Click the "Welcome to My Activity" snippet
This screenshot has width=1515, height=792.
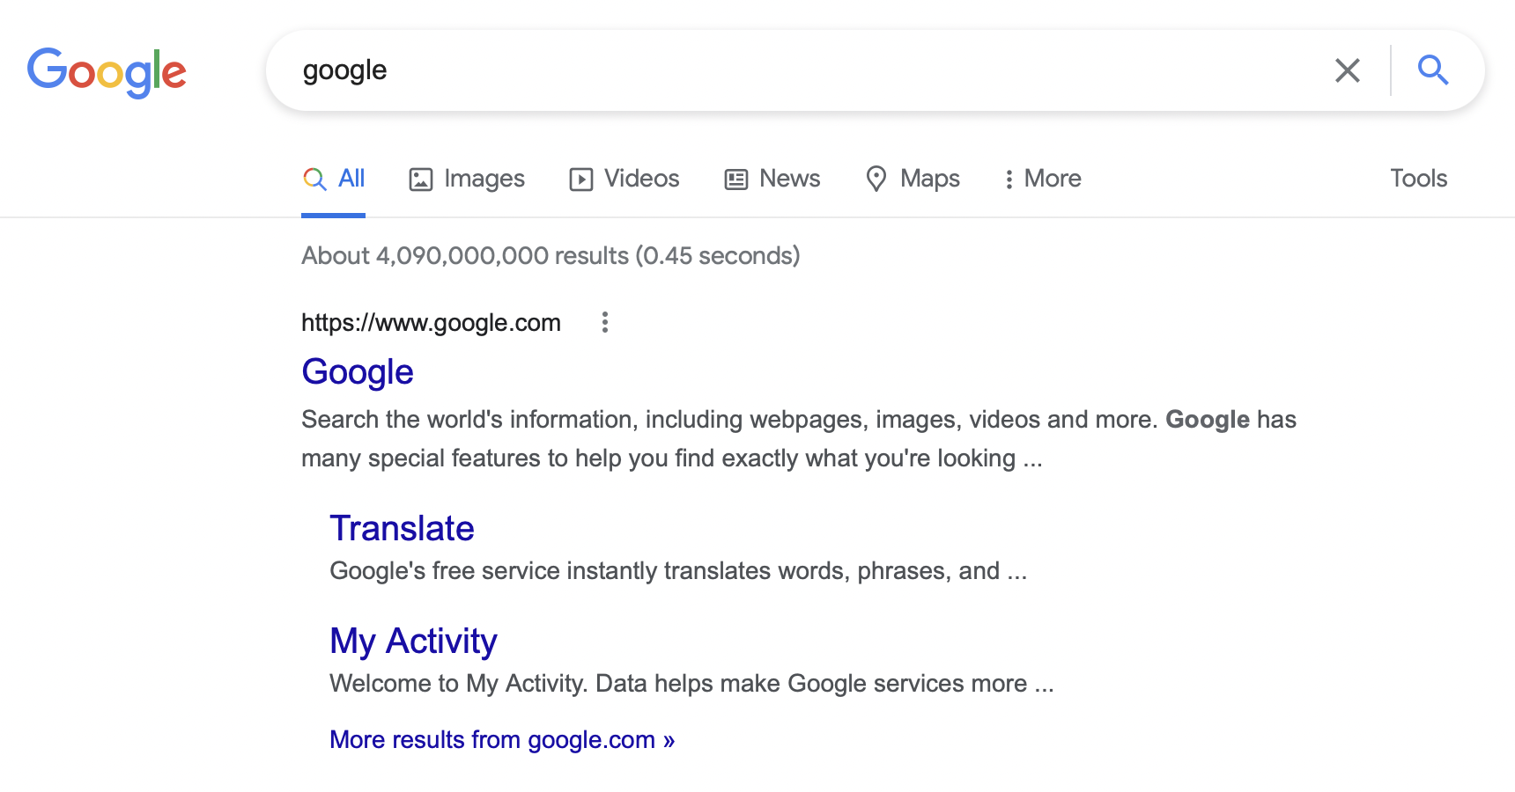point(691,684)
